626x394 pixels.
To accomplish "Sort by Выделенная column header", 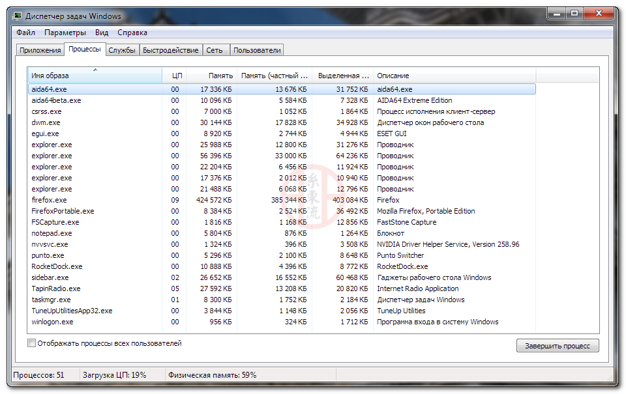I will (x=342, y=76).
